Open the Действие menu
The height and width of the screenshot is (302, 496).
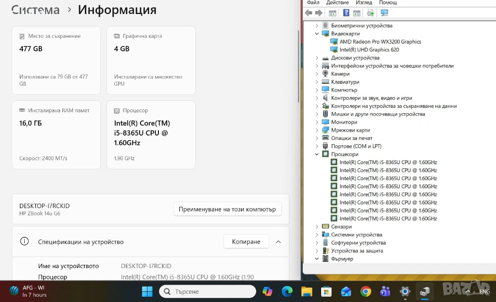[x=337, y=2]
